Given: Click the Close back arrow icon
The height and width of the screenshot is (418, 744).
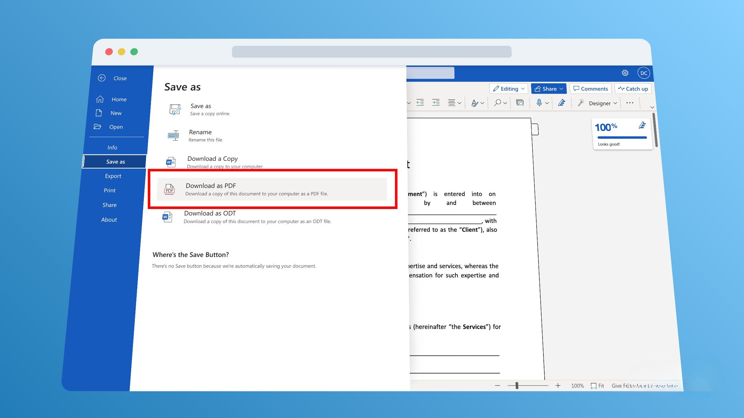Looking at the screenshot, I should click(102, 78).
